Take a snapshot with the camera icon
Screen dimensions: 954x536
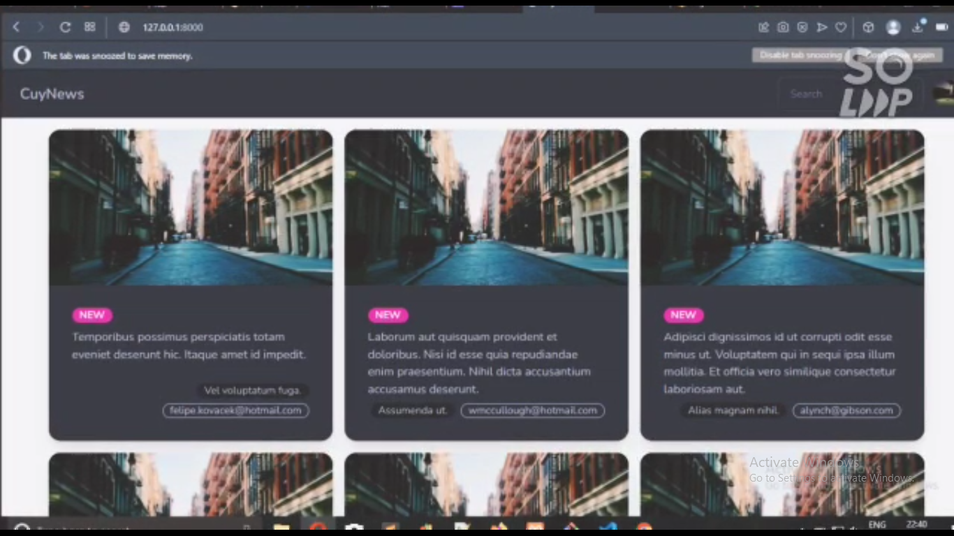pyautogui.click(x=783, y=27)
